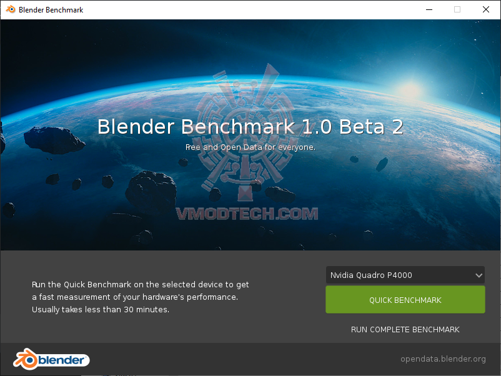Screen dimensions: 501x376
Task: Click the 'Usually takes less than 30 minutes.' text
Action: coord(101,310)
